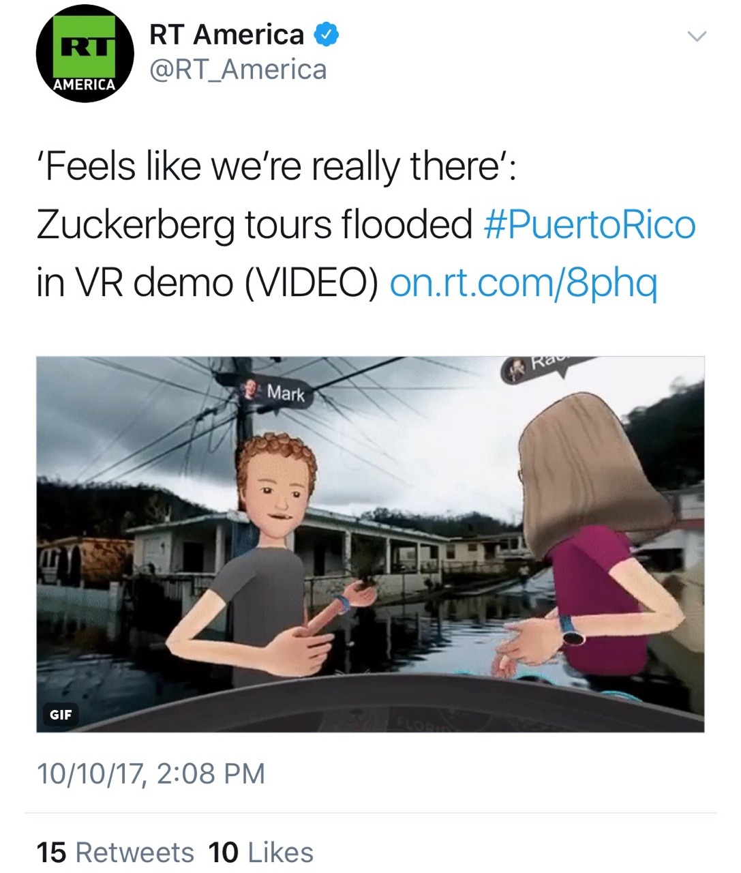
Task: View the 10 Likes list
Action: (260, 852)
